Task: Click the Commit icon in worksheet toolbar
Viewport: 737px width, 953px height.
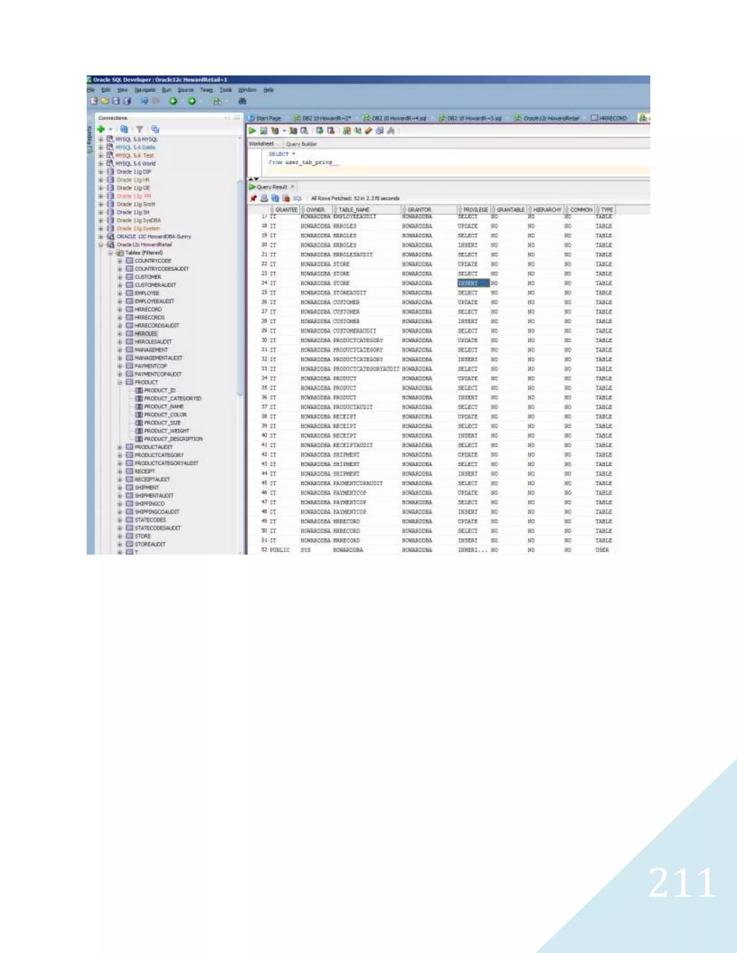Action: click(320, 131)
